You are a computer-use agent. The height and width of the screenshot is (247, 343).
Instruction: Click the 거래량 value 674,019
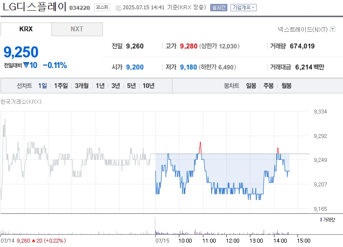[302, 46]
